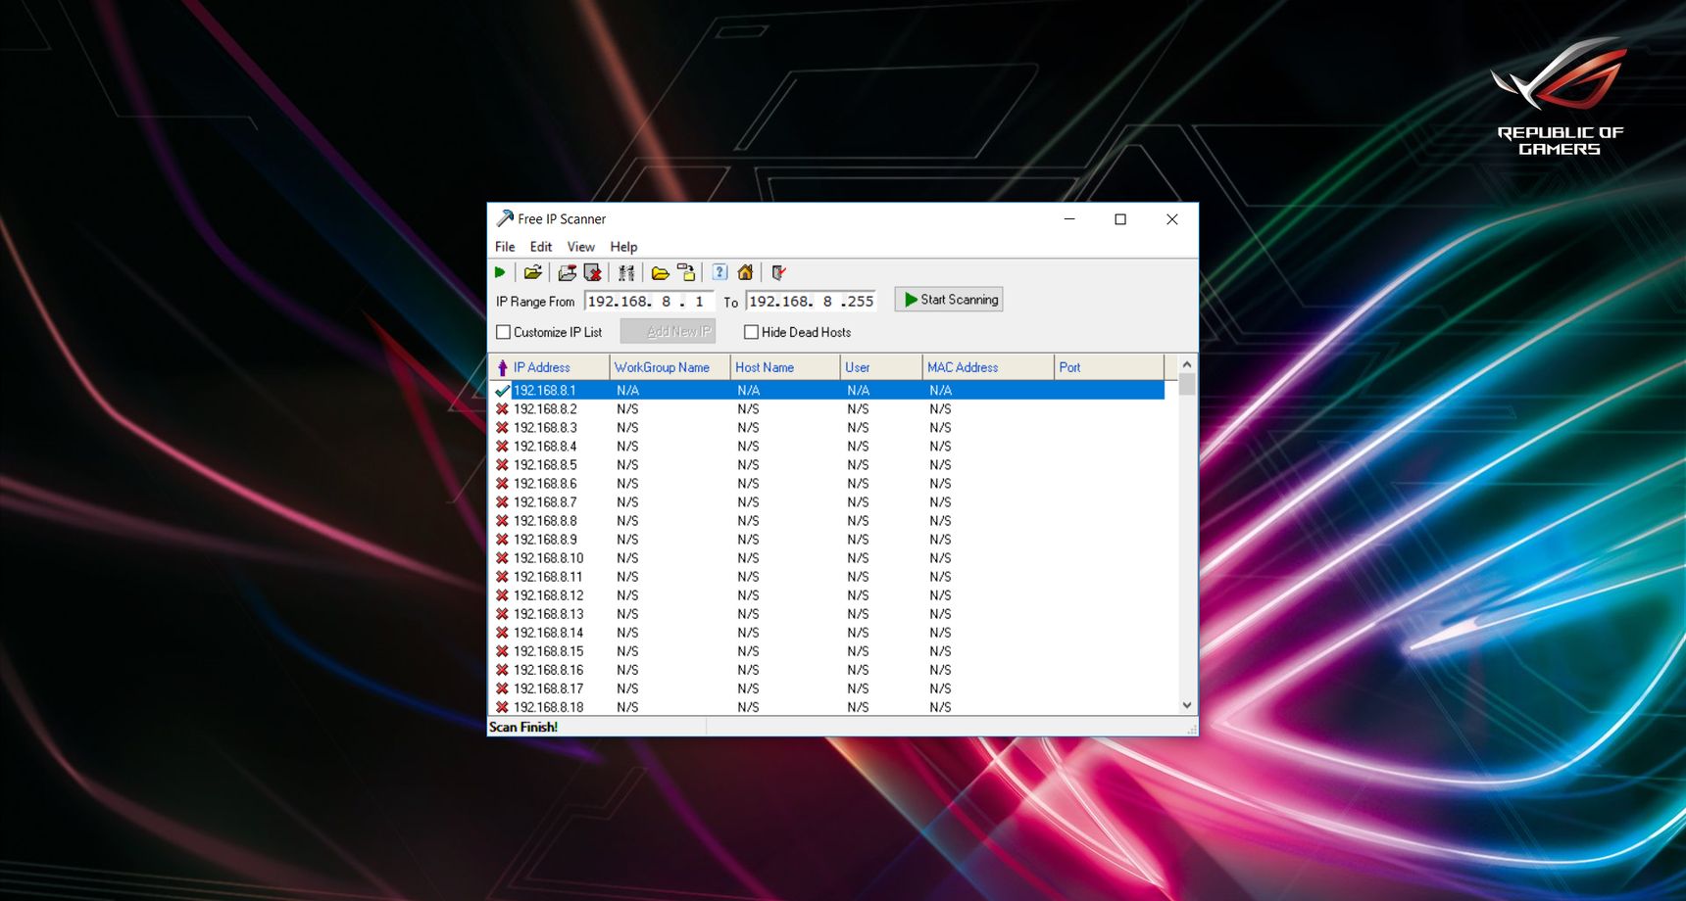Click the binoculars find icon in toolbar
The height and width of the screenshot is (901, 1686).
626,272
